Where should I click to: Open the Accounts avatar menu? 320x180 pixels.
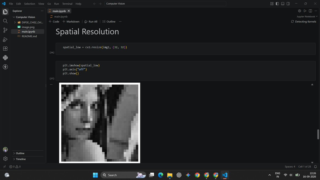[5, 150]
